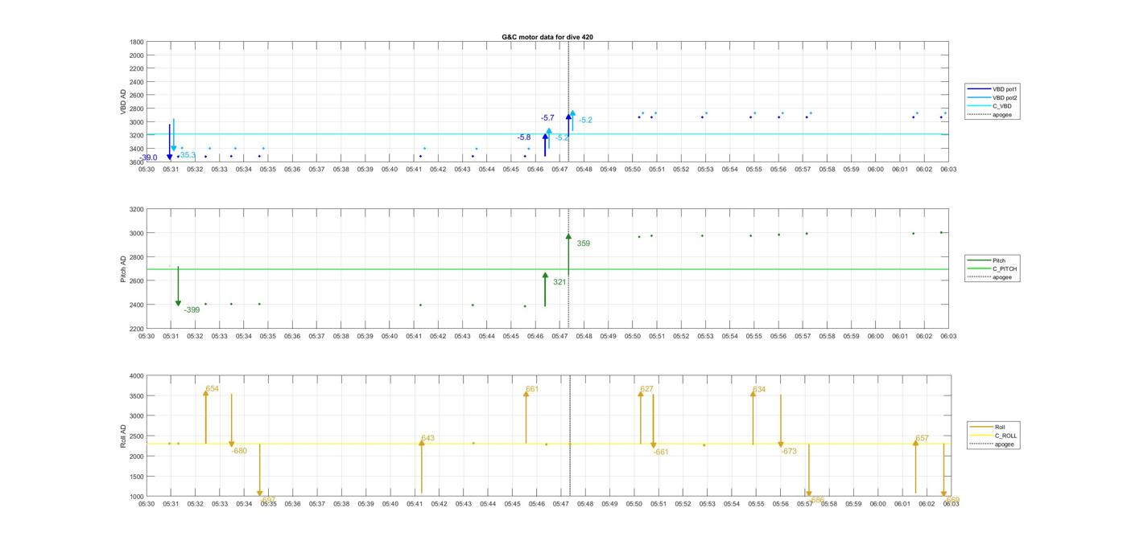The image size is (1127, 557).
Task: Click the title 'G&C motor data for dive 420'
Action: (547, 37)
